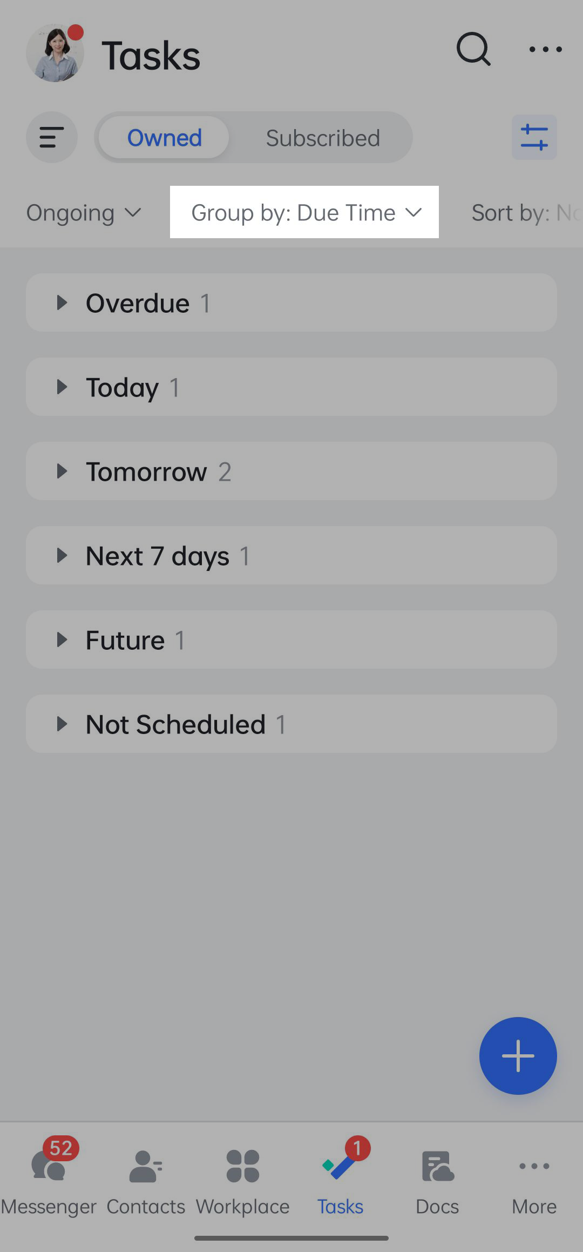Open the search magnifier icon
This screenshot has height=1252, width=583.
473,50
